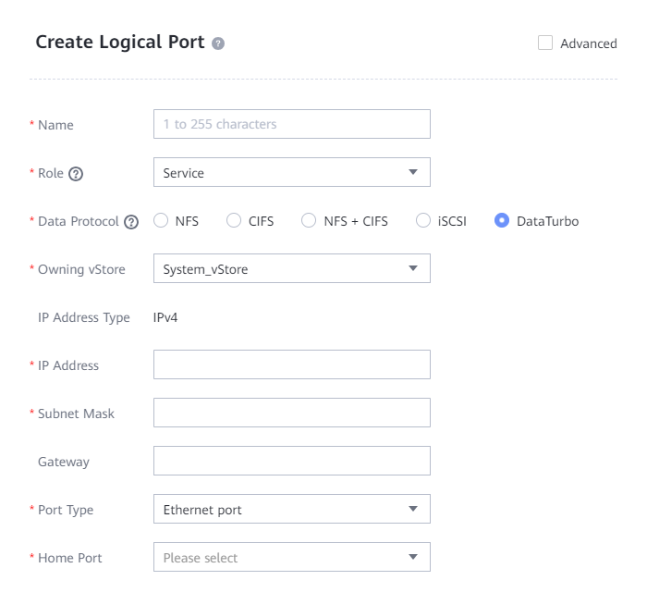Select the CIFS data protocol
Image resolution: width=647 pixels, height=605 pixels.
click(x=234, y=221)
